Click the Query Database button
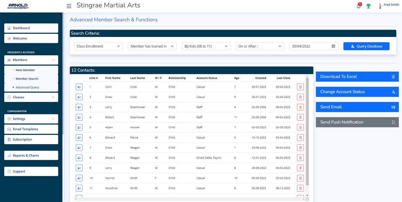 (366, 46)
